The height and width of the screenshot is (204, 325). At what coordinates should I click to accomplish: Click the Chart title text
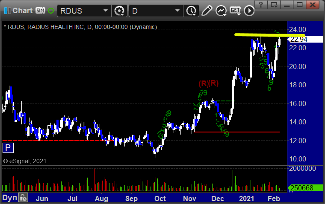click(x=22, y=11)
